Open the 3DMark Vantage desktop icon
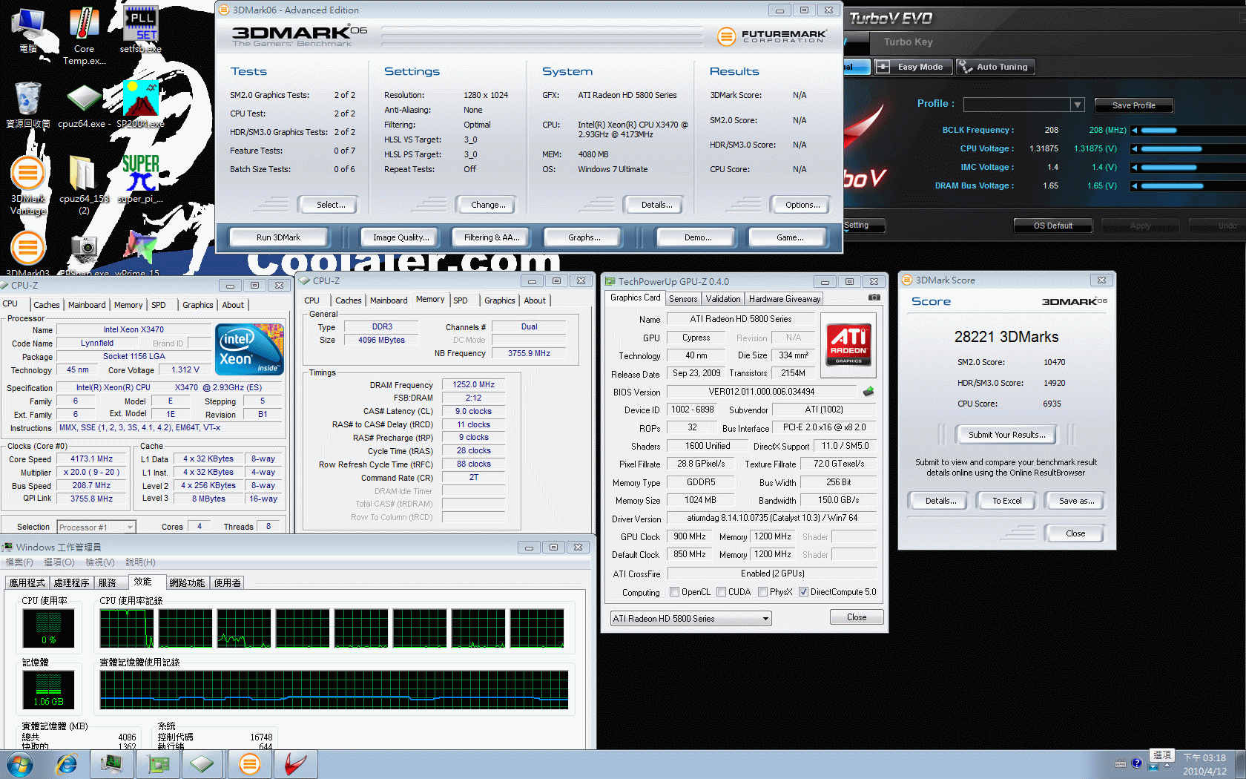This screenshot has height=779, width=1246. tap(28, 185)
